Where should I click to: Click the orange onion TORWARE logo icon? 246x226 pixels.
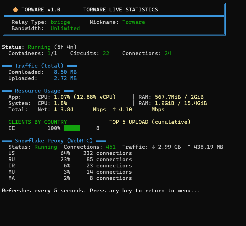(x=15, y=9)
